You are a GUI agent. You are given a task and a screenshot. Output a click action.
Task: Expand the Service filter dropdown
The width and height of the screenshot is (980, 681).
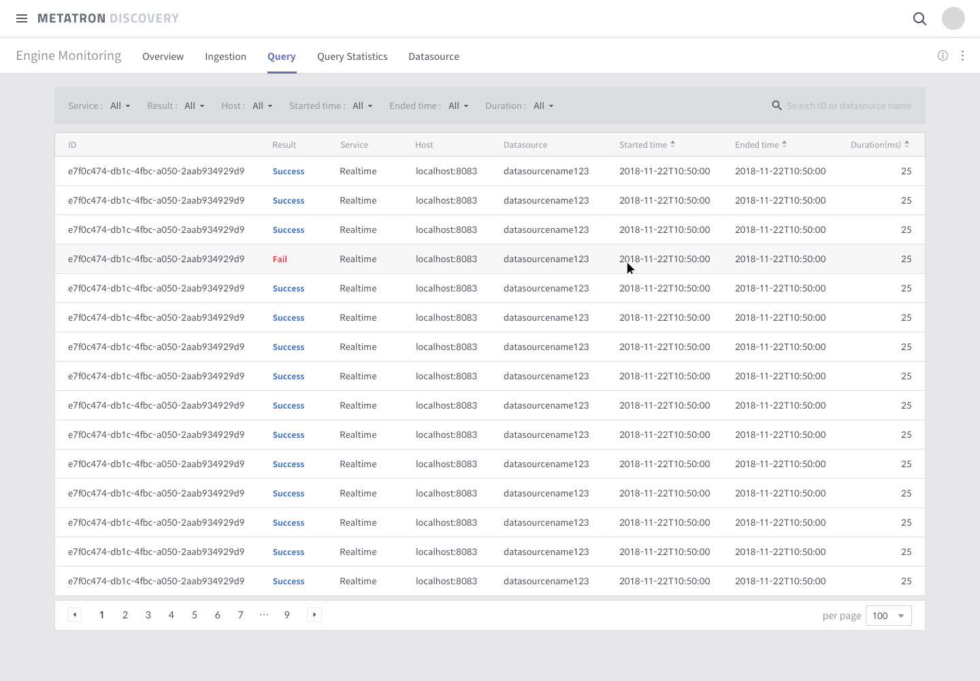[120, 106]
